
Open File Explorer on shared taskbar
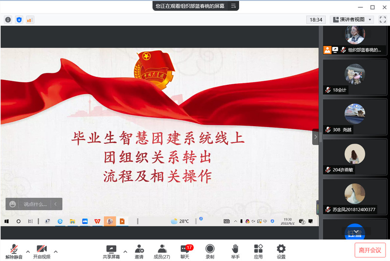coord(72,221)
